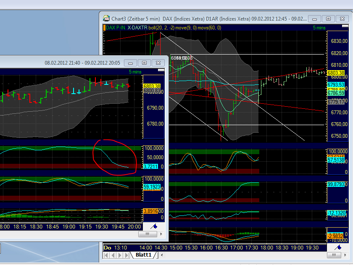
Task: Click the red circle annotation on the oscillator
Action: click(114, 158)
